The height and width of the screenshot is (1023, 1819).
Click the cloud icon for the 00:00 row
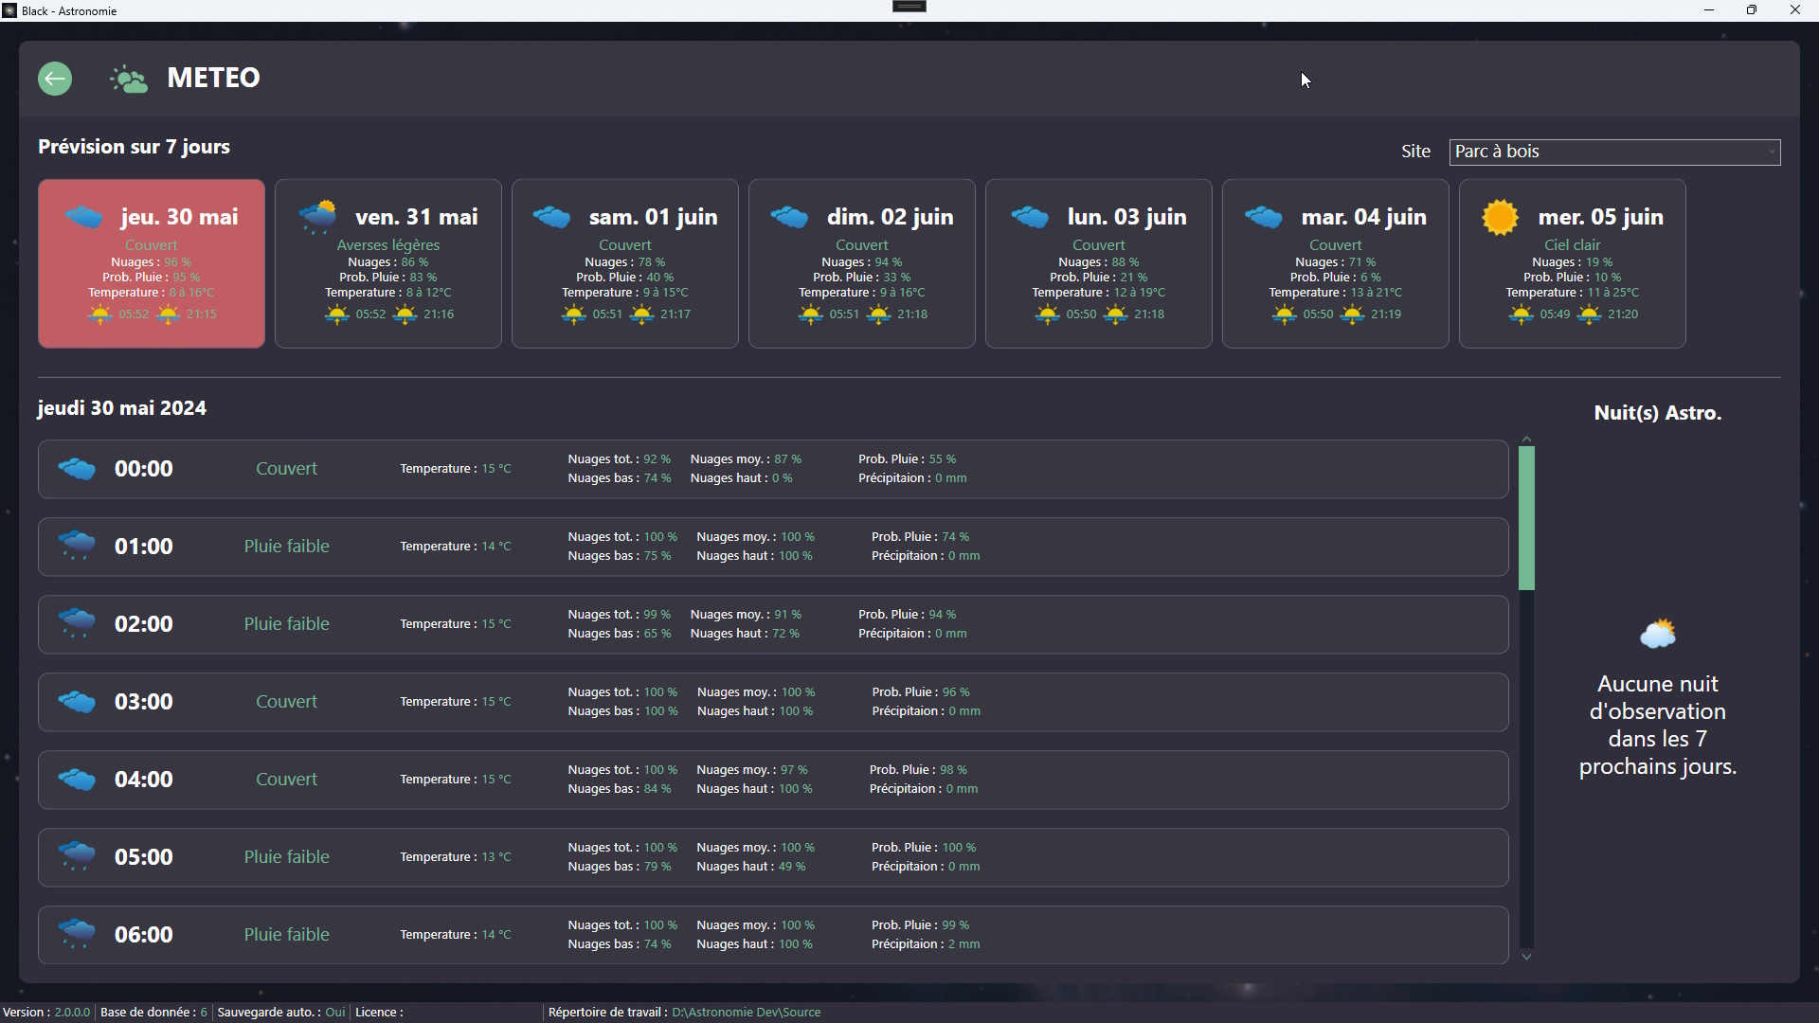tap(77, 469)
